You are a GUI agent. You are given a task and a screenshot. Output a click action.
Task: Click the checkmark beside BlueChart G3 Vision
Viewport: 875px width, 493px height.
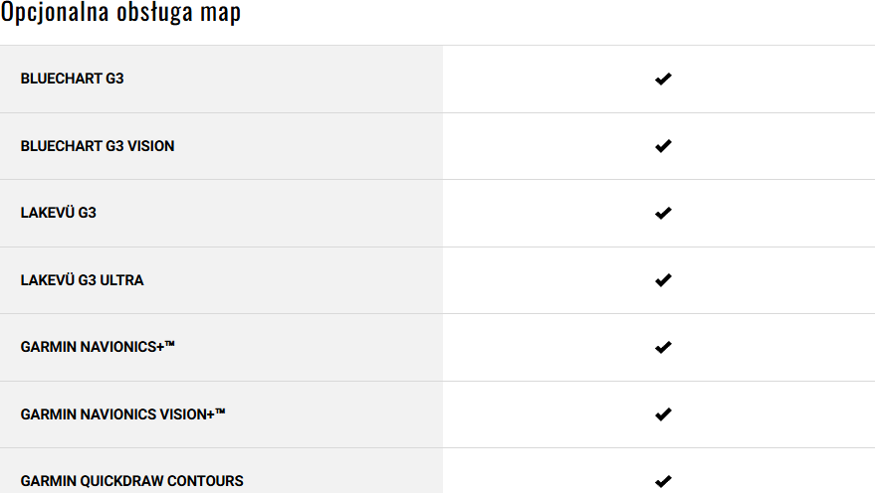(663, 146)
